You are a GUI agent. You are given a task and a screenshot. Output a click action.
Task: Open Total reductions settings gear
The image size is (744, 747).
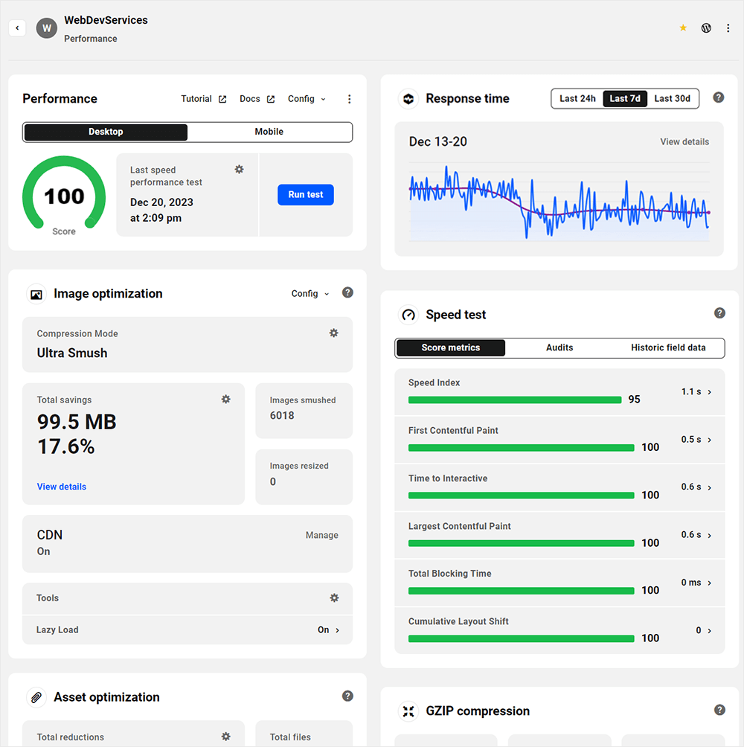[x=225, y=737]
